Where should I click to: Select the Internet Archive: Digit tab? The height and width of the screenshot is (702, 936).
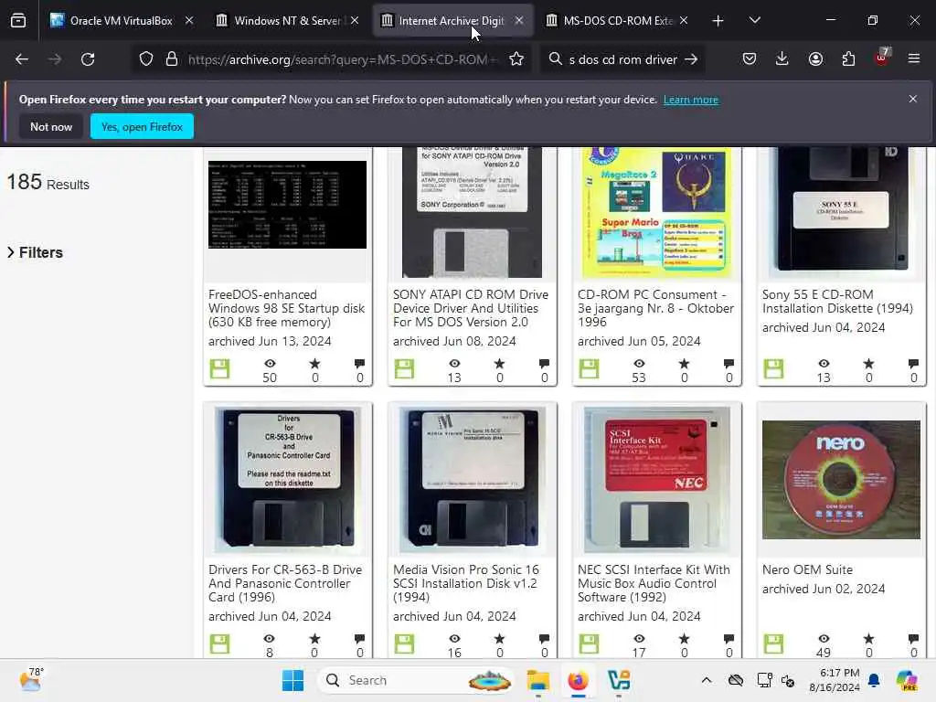point(452,21)
